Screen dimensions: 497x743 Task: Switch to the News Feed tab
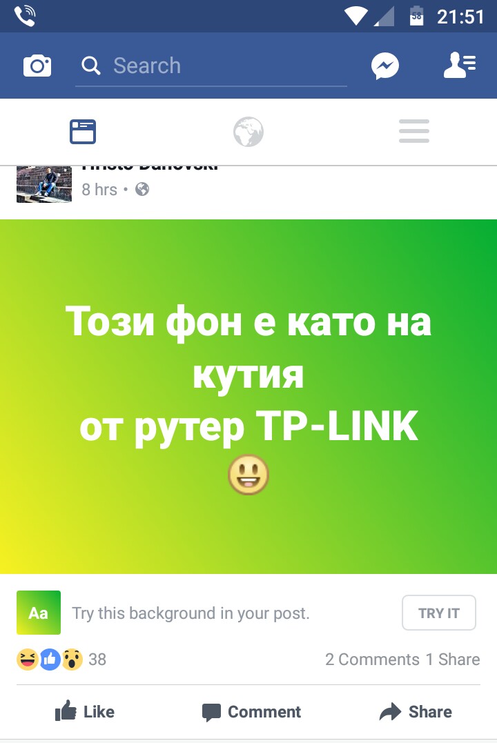pos(83,132)
